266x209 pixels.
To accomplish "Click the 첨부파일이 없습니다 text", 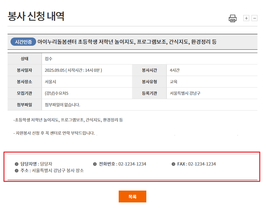I will pyautogui.click(x=62, y=105).
